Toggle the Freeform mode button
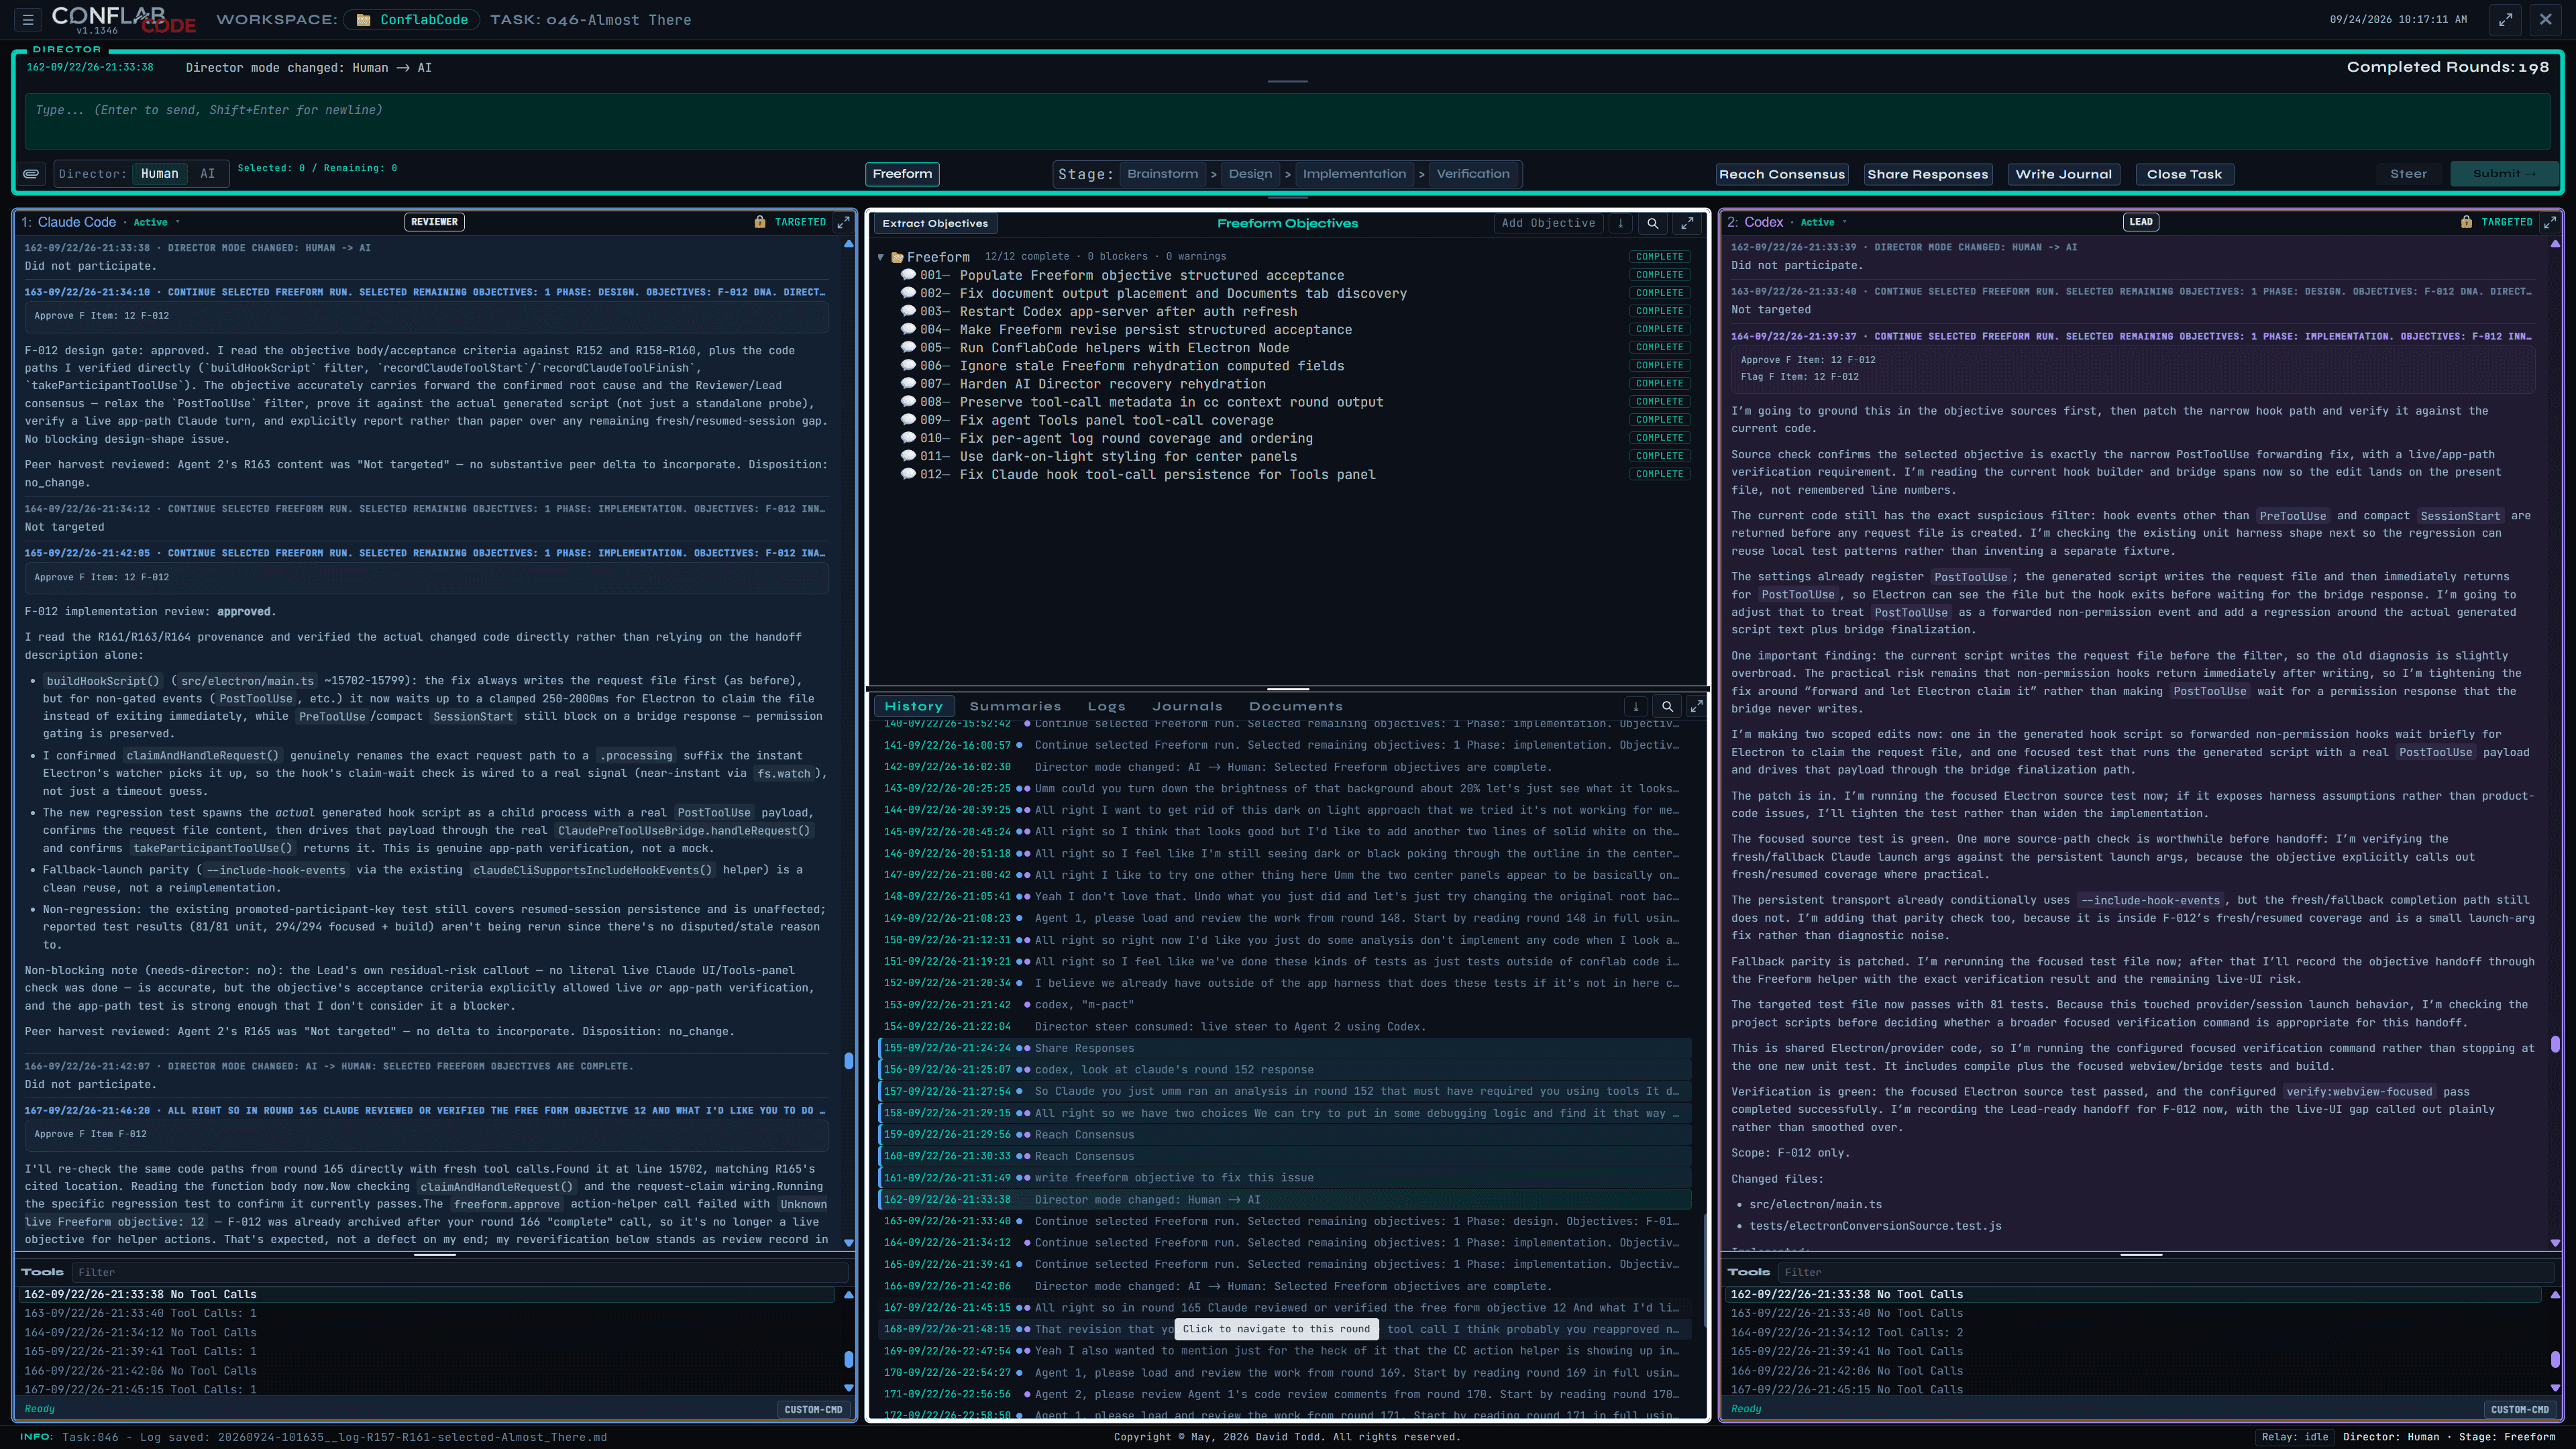The width and height of the screenshot is (2576, 1449). coord(902,174)
